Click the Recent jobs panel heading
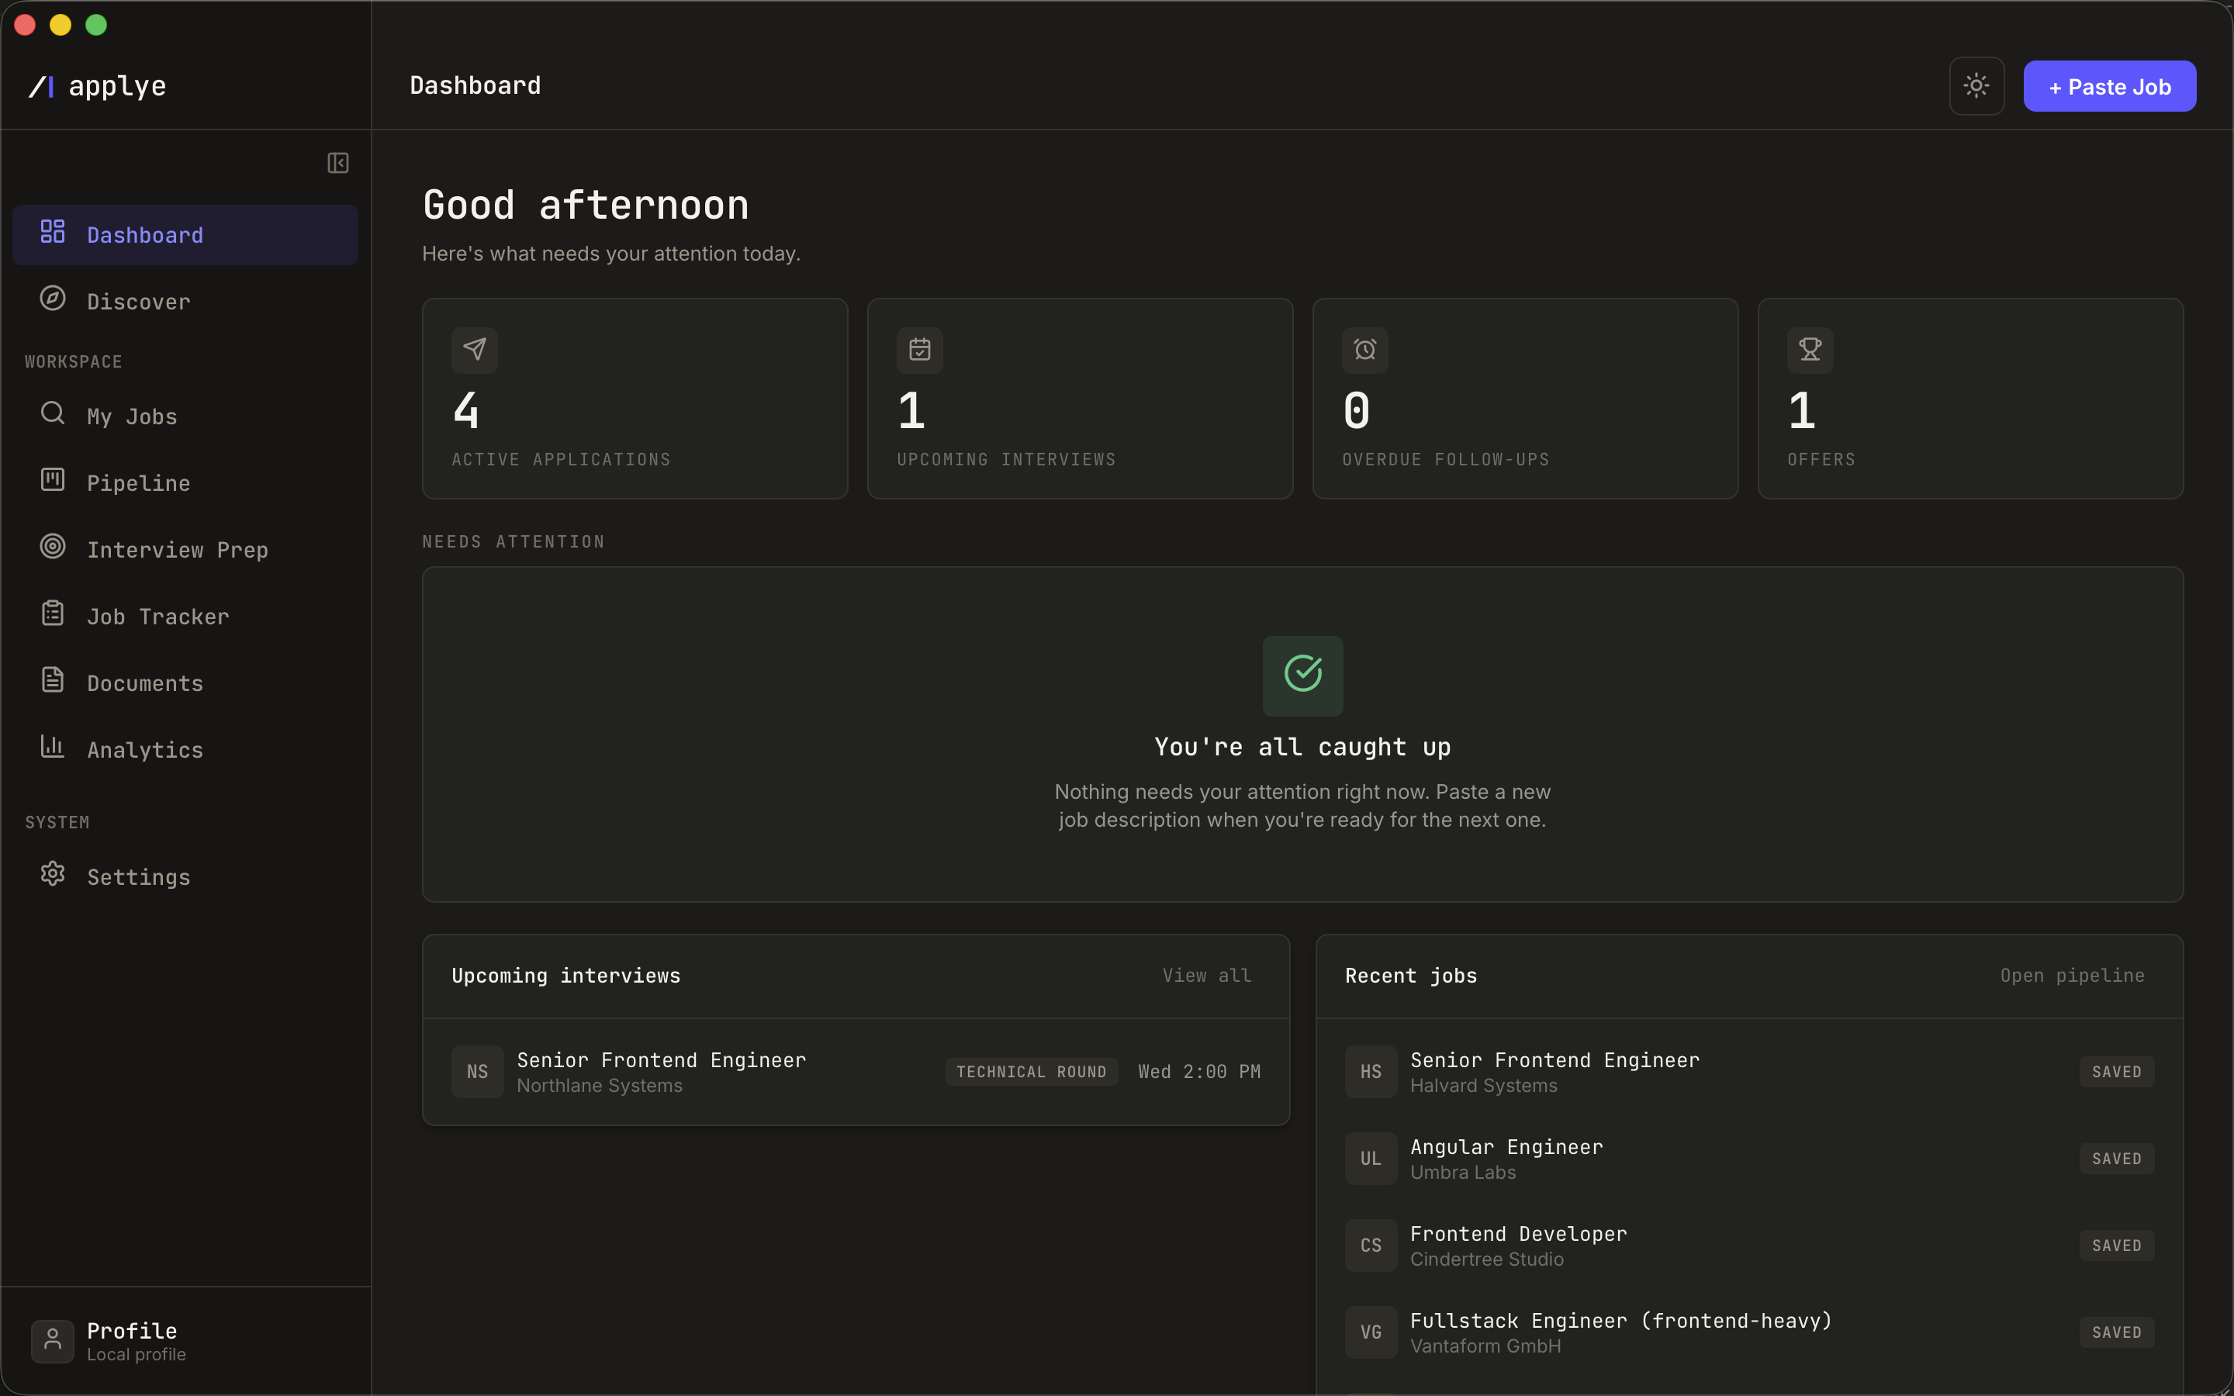This screenshot has height=1396, width=2234. click(x=1410, y=975)
